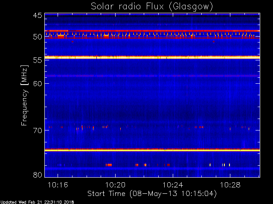Screen dimensions: 273x204
Task: Click the "Updated Wed Feb 21 22:31:10 2018" footer text
Action: coord(37,202)
